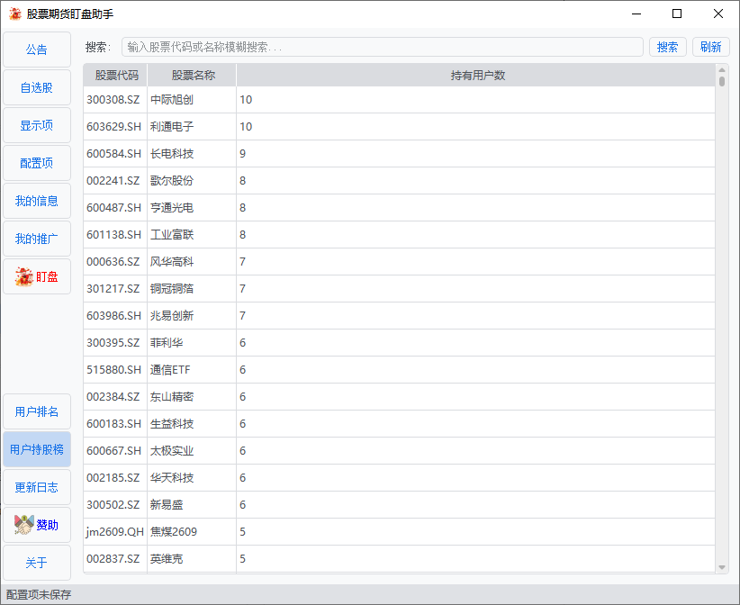Select code jm2609.QH
The height and width of the screenshot is (605, 740).
tap(115, 532)
